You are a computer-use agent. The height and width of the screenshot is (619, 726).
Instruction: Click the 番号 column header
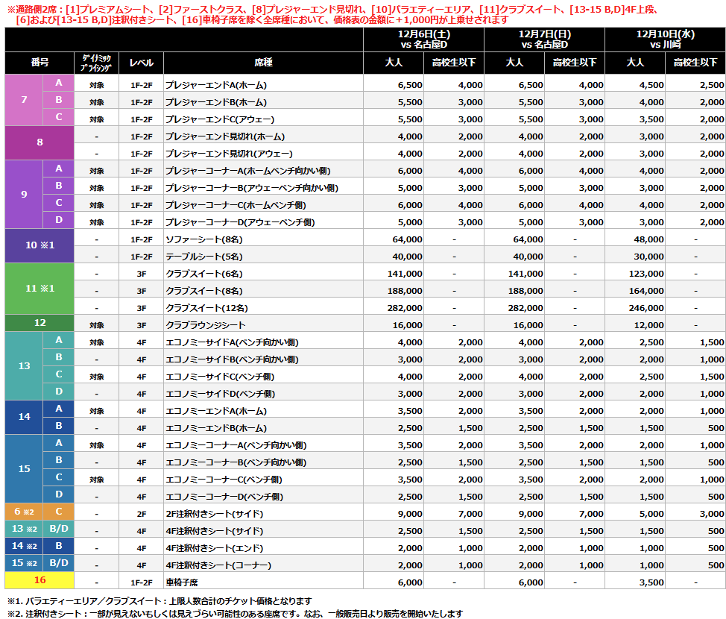[40, 63]
